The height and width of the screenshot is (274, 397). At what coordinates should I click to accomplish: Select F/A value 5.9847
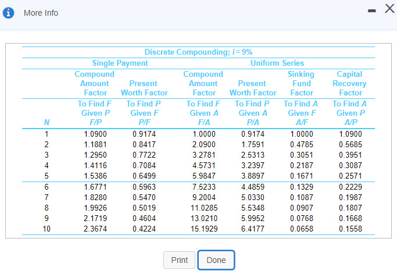point(204,176)
